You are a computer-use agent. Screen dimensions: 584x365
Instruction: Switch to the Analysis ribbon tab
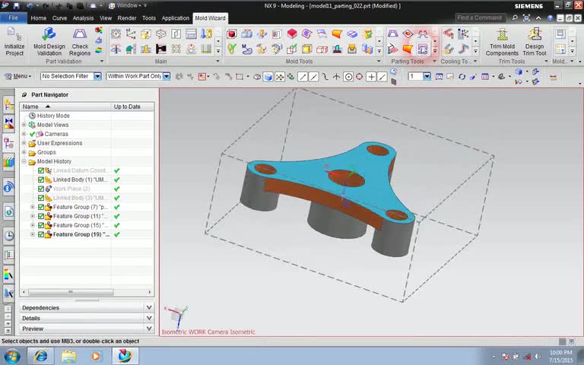click(83, 17)
